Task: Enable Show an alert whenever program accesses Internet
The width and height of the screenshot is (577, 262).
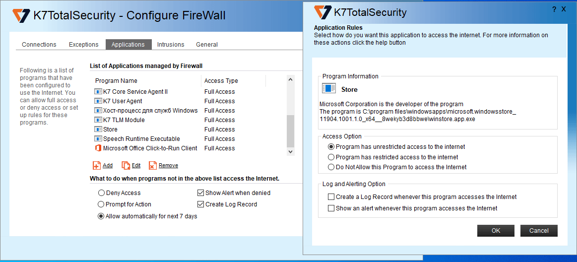Action: pos(331,208)
